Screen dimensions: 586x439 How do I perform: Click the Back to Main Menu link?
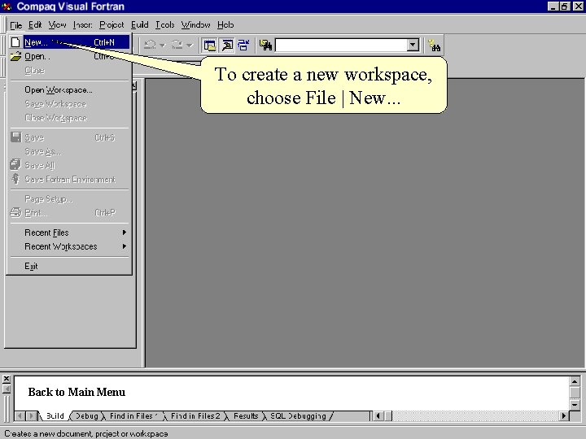77,392
